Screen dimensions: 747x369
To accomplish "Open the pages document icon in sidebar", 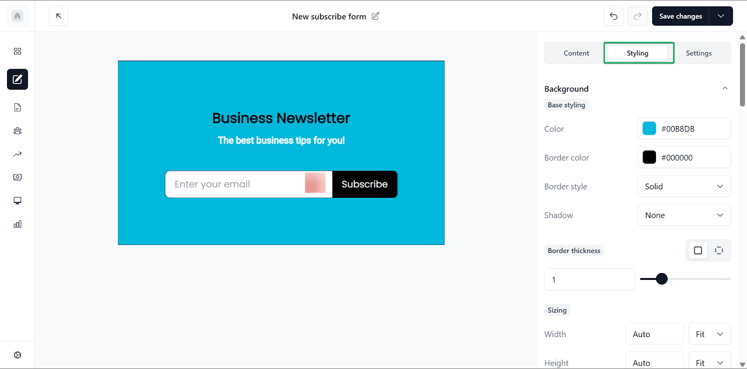I will 17,107.
